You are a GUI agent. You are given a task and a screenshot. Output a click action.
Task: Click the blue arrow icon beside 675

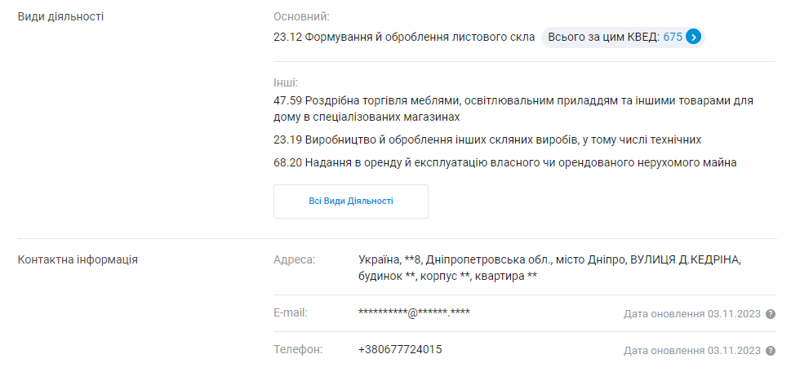tap(694, 37)
